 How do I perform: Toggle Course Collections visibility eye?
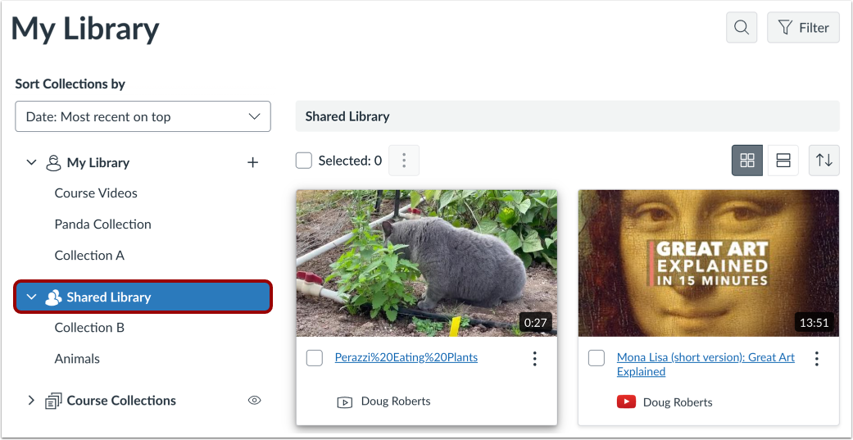click(254, 401)
